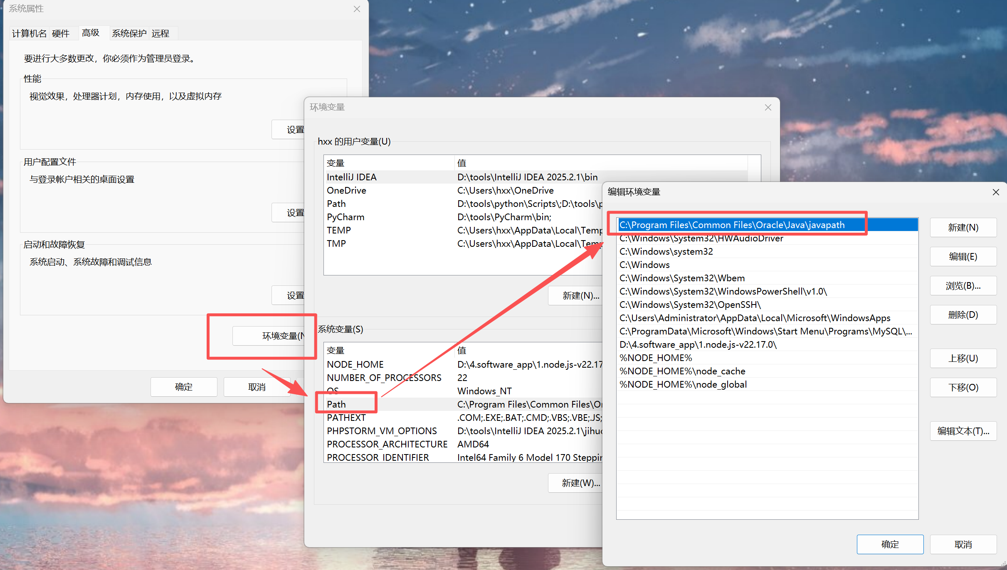1007x570 pixels.
Task: Select C:\Windows\System32\OpenSSH\ entry
Action: click(690, 305)
